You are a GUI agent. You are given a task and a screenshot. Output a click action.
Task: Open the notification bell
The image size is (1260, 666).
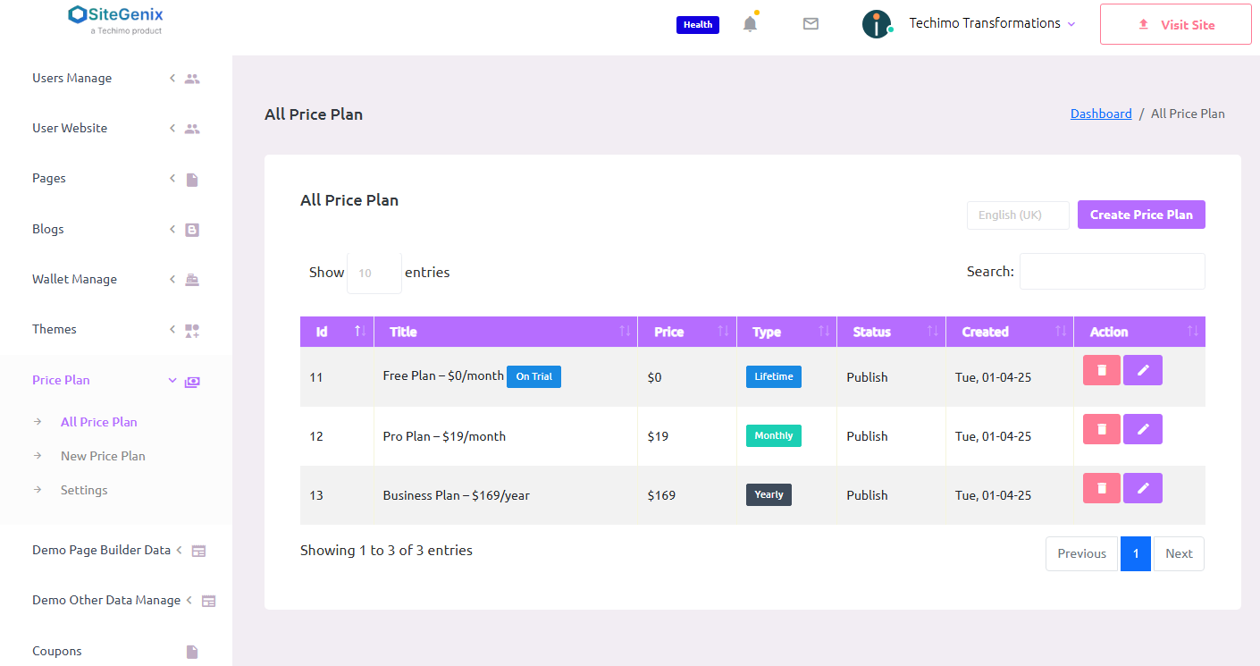click(x=750, y=23)
